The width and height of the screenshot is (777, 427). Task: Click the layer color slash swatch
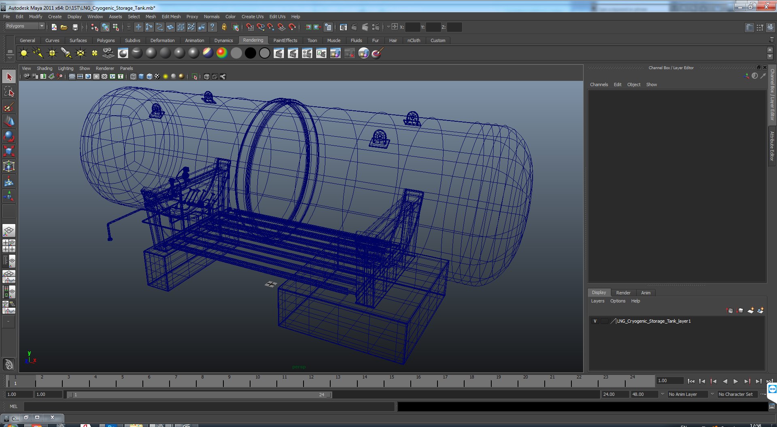(x=613, y=321)
